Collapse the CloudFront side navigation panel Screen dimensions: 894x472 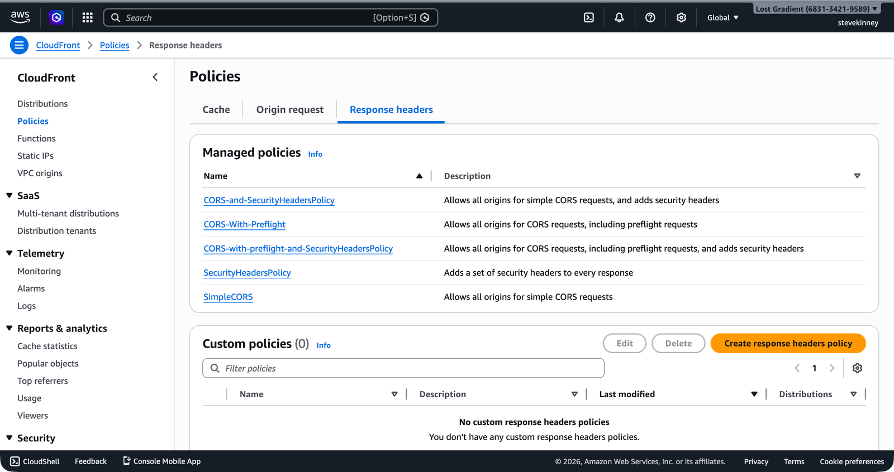pyautogui.click(x=155, y=78)
